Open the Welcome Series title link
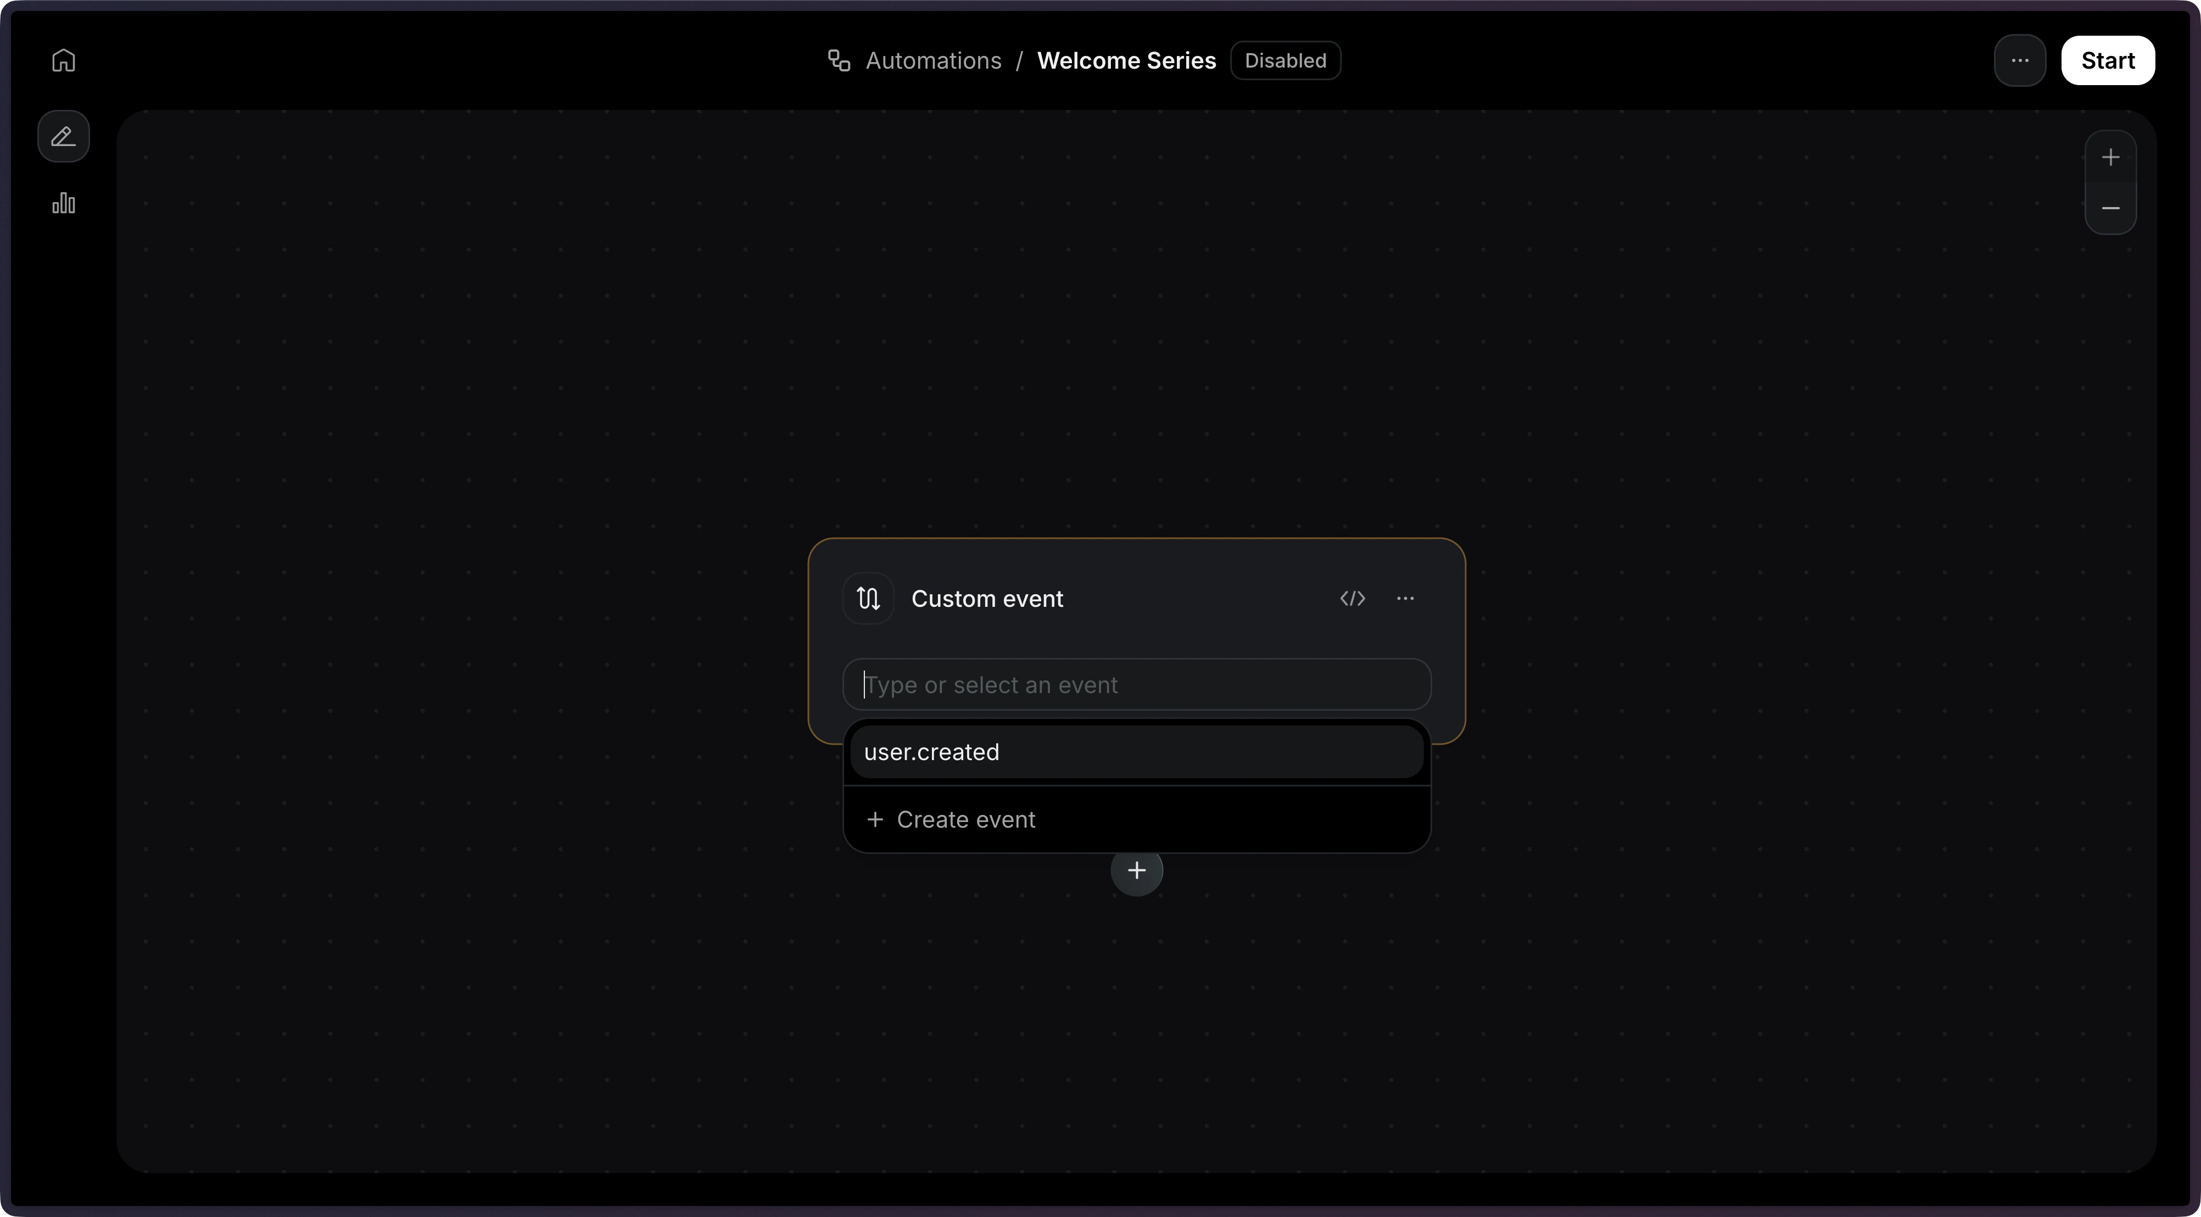The height and width of the screenshot is (1217, 2201). tap(1125, 60)
